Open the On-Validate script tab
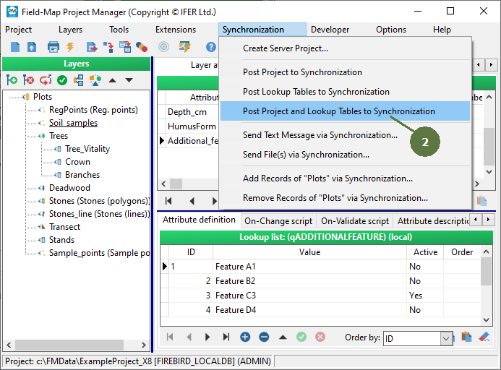Image resolution: width=501 pixels, height=370 pixels. coord(355,221)
